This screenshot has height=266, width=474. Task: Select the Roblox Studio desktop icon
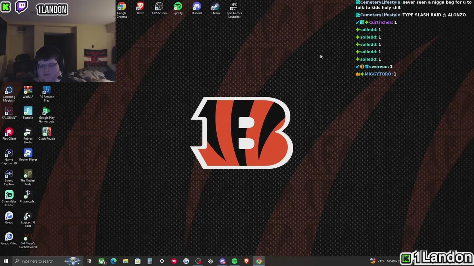click(28, 136)
